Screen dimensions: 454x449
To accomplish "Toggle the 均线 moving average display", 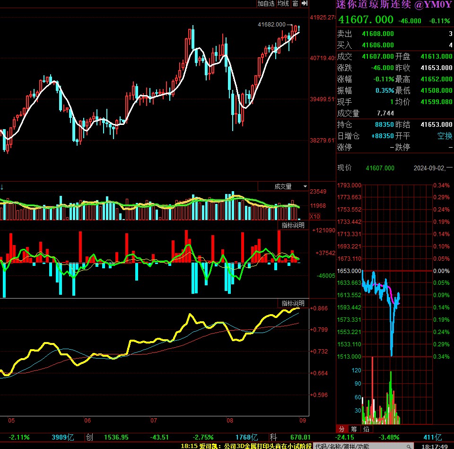I will click(283, 3).
